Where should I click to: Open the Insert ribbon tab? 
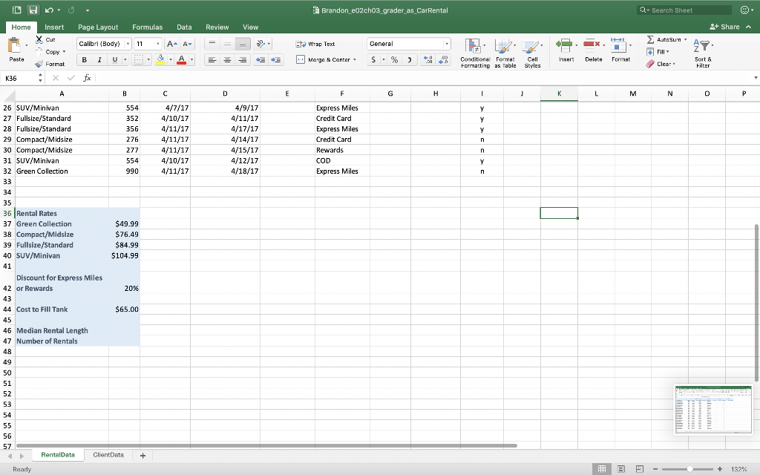point(54,27)
